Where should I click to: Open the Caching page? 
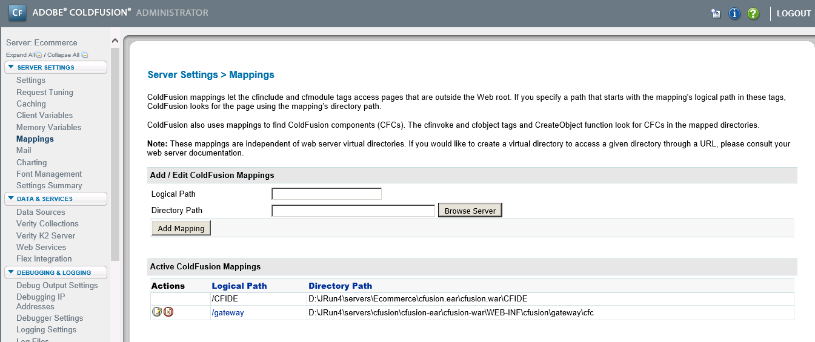(x=31, y=104)
